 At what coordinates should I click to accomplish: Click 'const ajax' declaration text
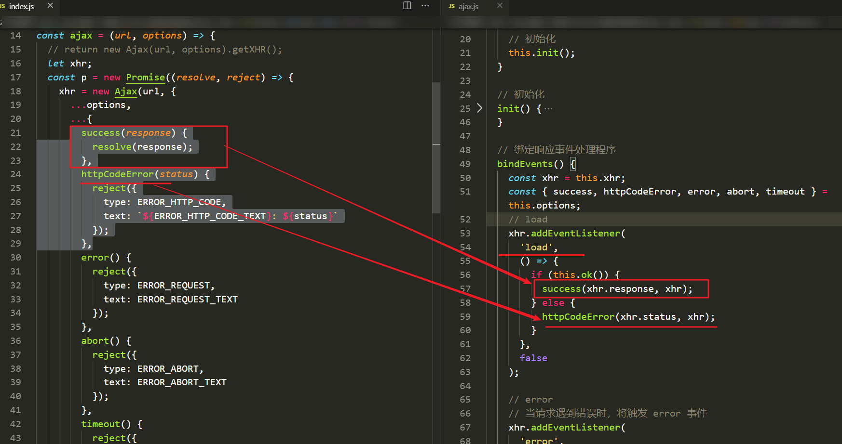[64, 36]
